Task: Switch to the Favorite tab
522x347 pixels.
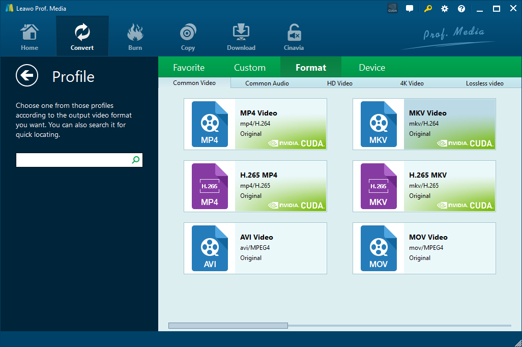Action: click(x=189, y=67)
